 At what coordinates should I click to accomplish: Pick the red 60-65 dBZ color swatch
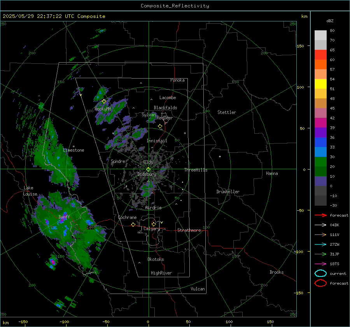click(320, 55)
